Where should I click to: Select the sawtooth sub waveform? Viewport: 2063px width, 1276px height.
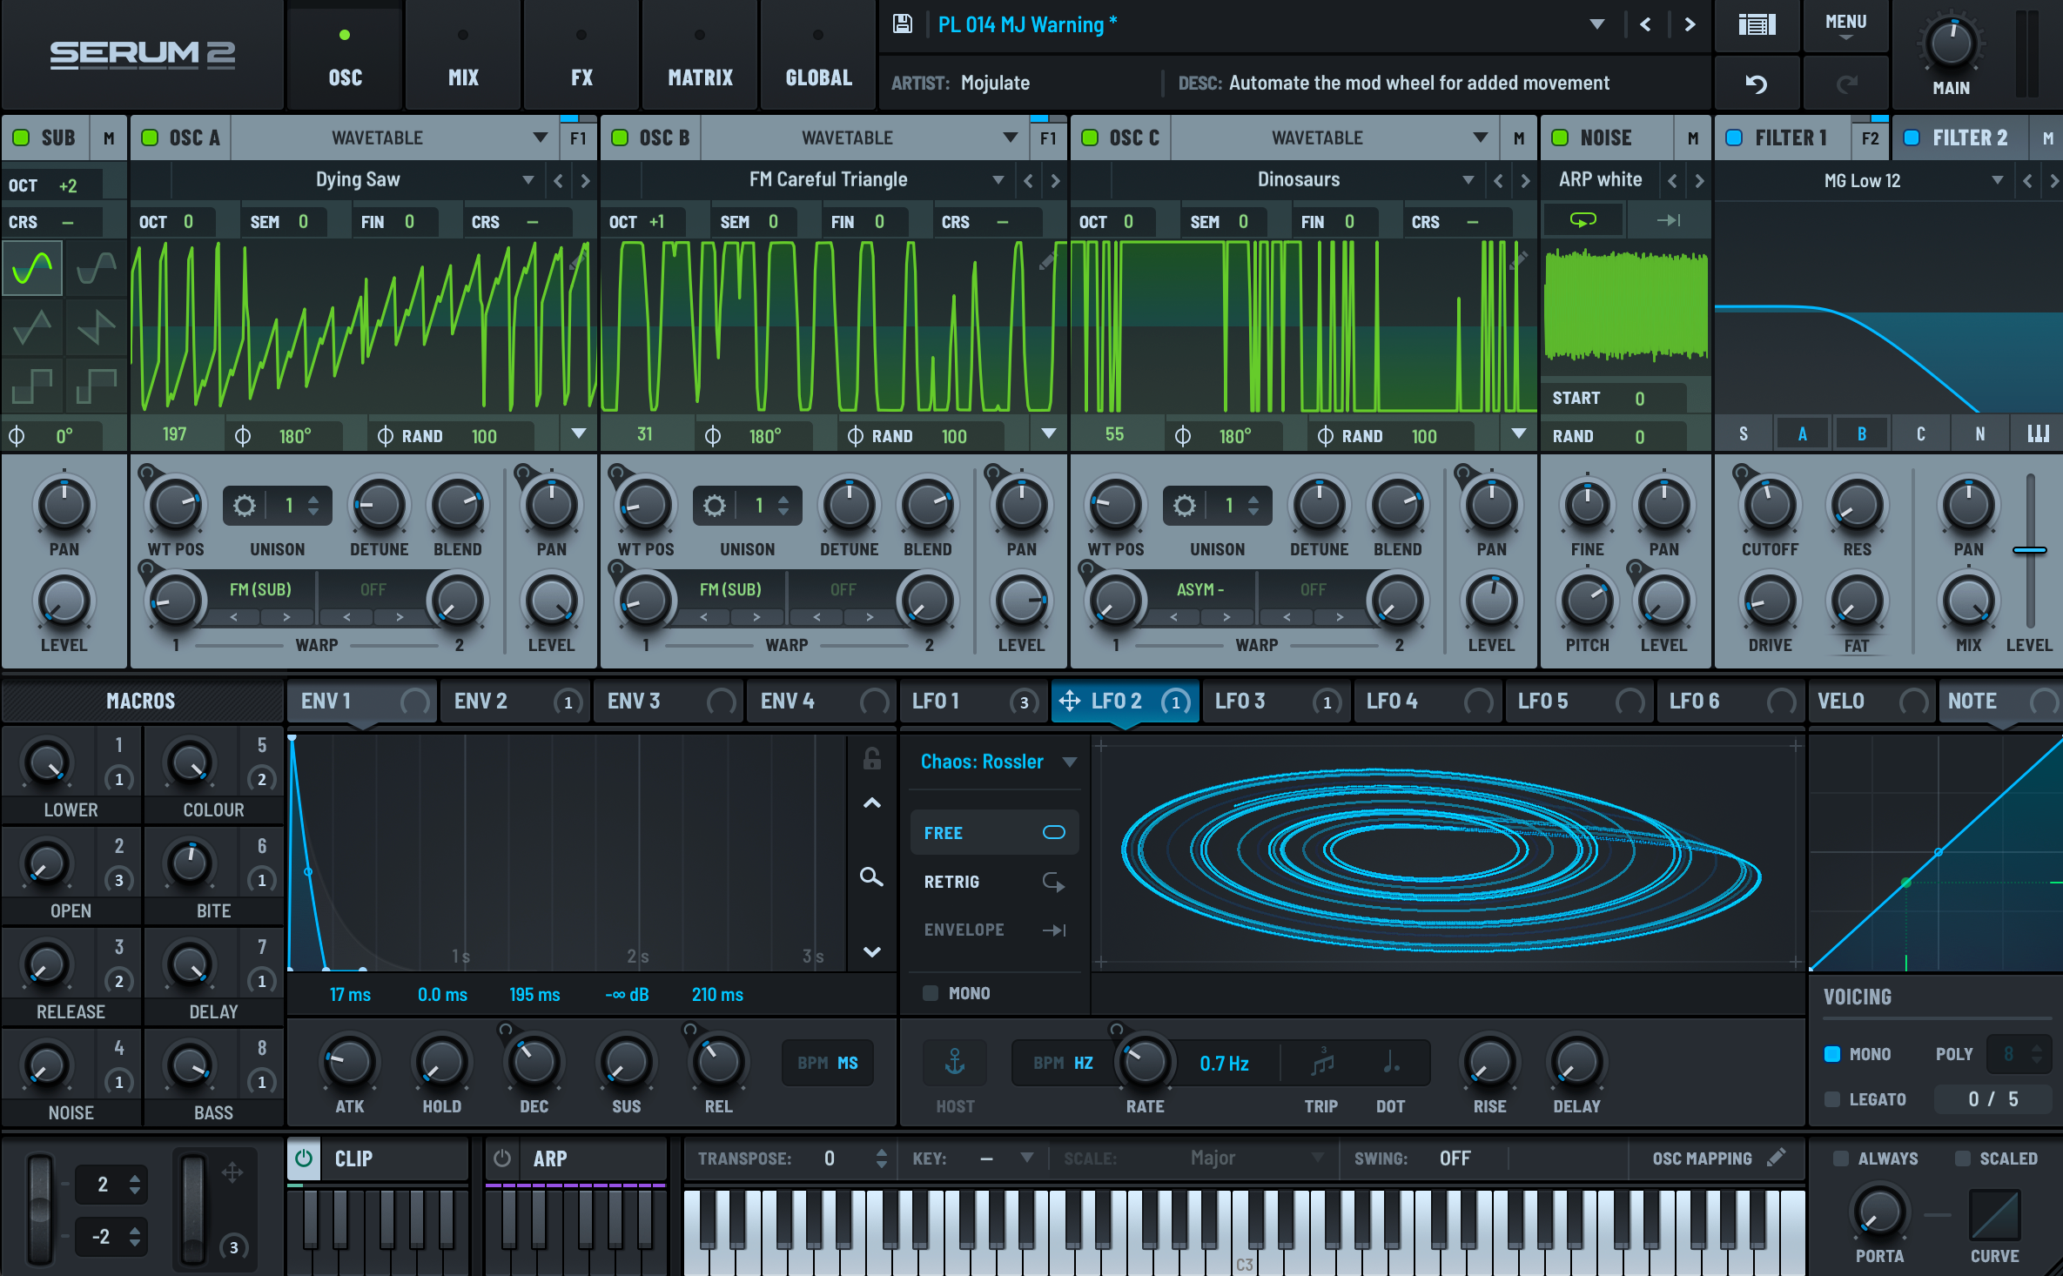[x=96, y=327]
